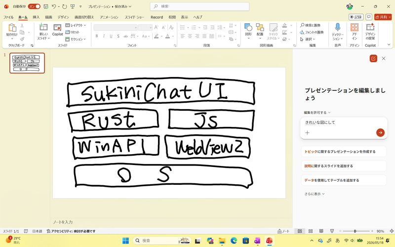Click the Cut scissors icon
Image resolution: width=395 pixels, height=247 pixels.
coord(22,26)
